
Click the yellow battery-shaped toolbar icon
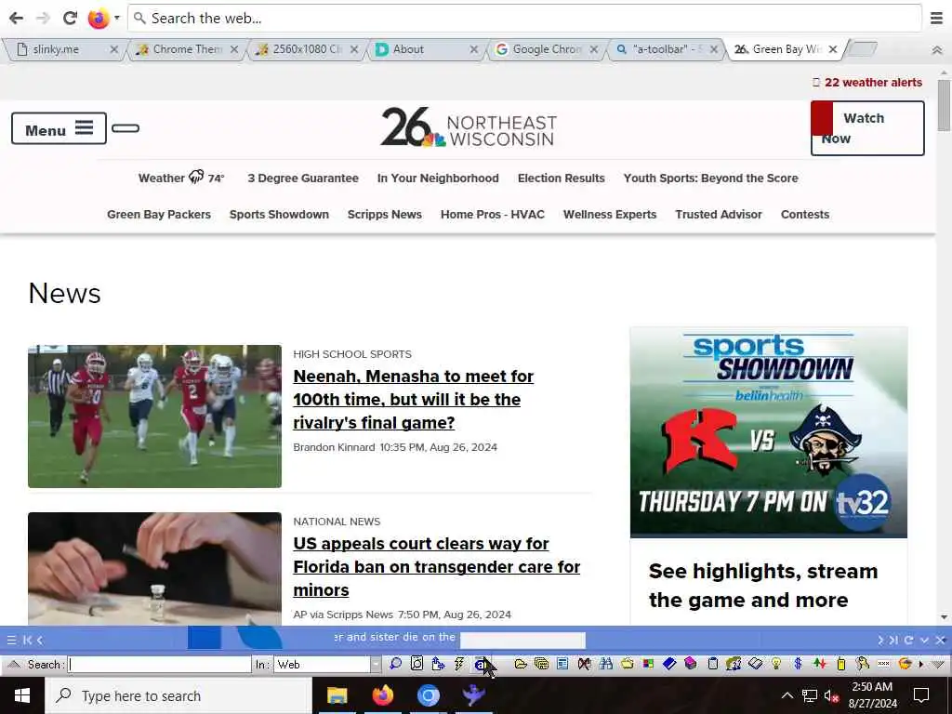841,664
